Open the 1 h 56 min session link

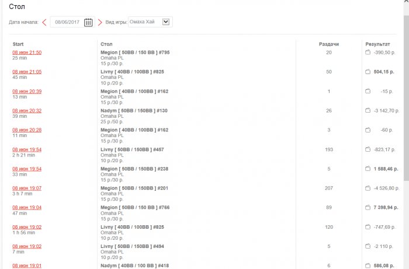click(x=27, y=227)
